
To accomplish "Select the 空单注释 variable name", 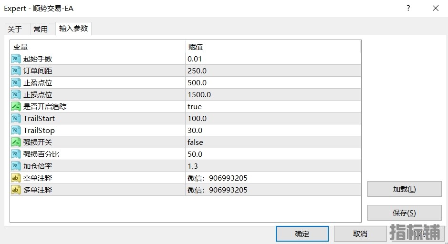I will (x=38, y=178).
